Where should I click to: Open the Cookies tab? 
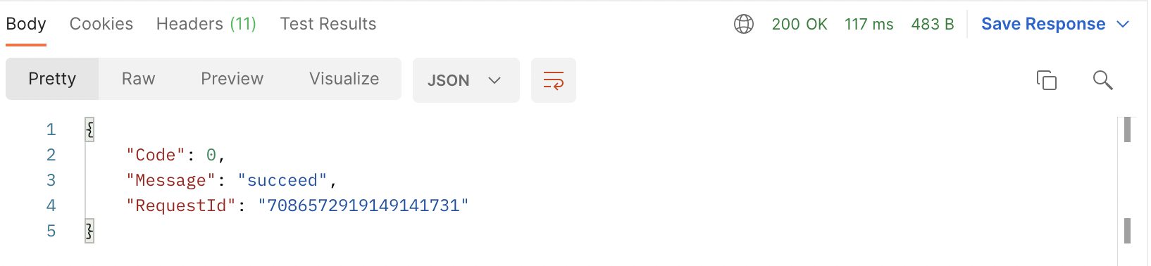[x=101, y=24]
